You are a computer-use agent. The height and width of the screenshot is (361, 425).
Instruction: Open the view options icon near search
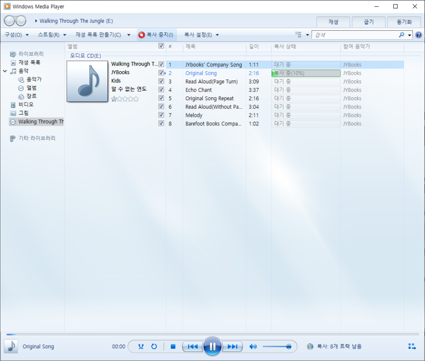point(298,35)
